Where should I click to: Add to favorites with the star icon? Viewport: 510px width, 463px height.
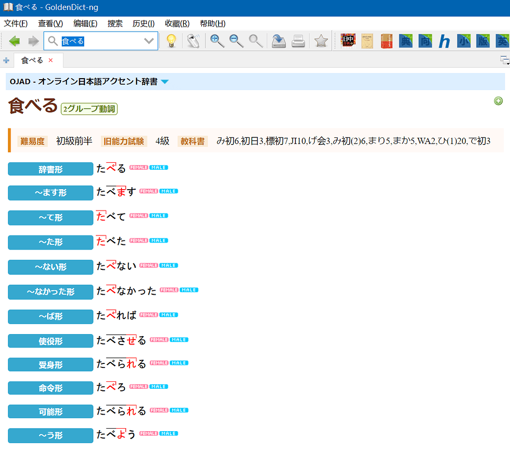tap(321, 41)
